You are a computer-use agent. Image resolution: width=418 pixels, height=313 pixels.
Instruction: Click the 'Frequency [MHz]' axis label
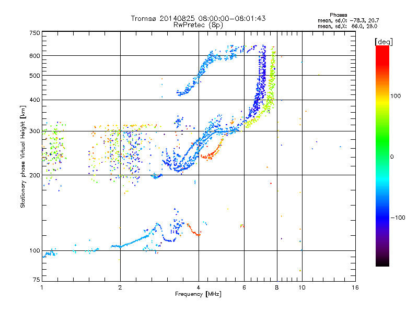[x=198, y=294]
